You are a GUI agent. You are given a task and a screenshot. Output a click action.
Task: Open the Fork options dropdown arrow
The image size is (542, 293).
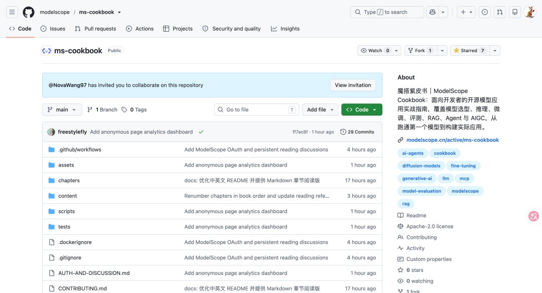442,51
